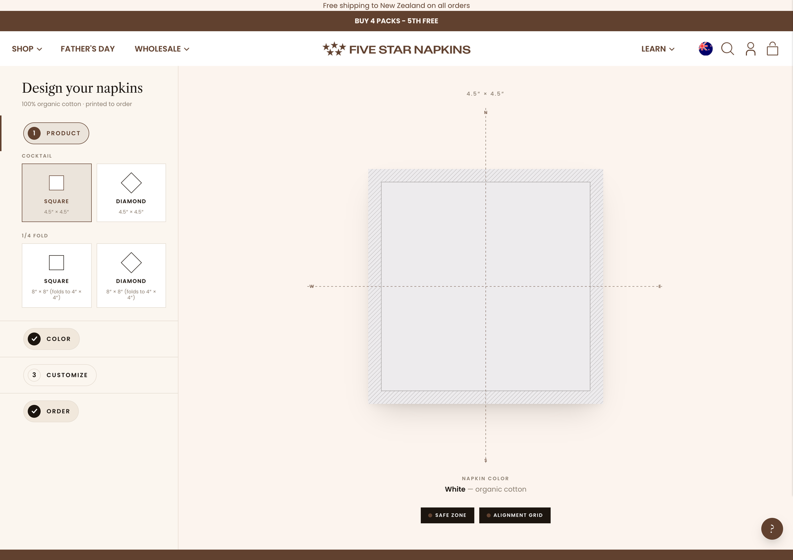
Task: Expand the Order step section
Action: coord(51,411)
